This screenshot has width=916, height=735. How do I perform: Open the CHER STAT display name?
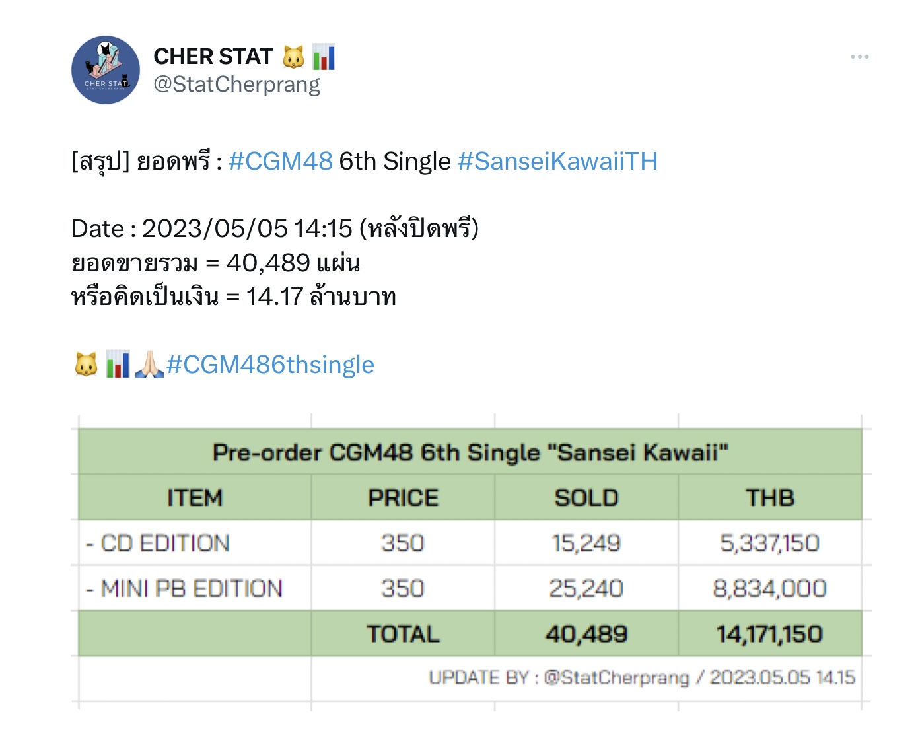coord(213,57)
